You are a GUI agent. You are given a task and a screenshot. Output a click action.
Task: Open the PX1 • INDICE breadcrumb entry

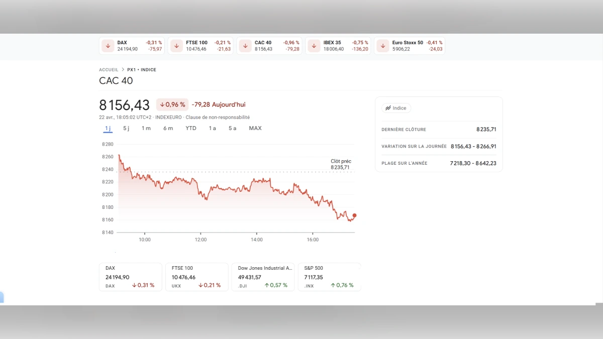pos(141,69)
